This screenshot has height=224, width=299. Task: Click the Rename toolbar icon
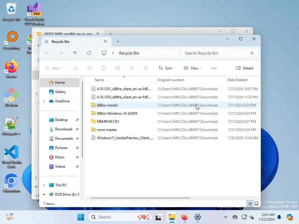tap(118, 68)
